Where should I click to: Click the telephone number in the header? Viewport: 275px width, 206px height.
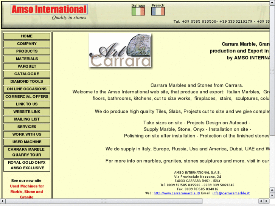tap(222, 22)
